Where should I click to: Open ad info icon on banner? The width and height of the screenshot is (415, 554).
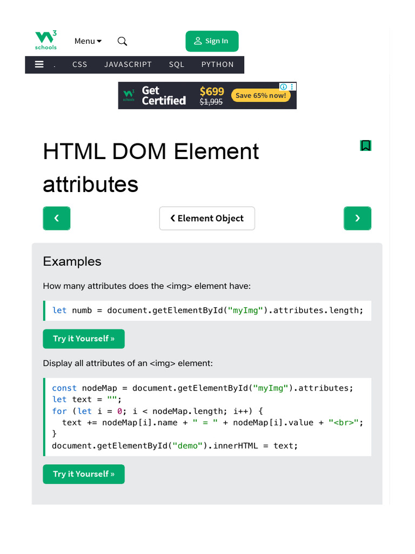coord(283,87)
